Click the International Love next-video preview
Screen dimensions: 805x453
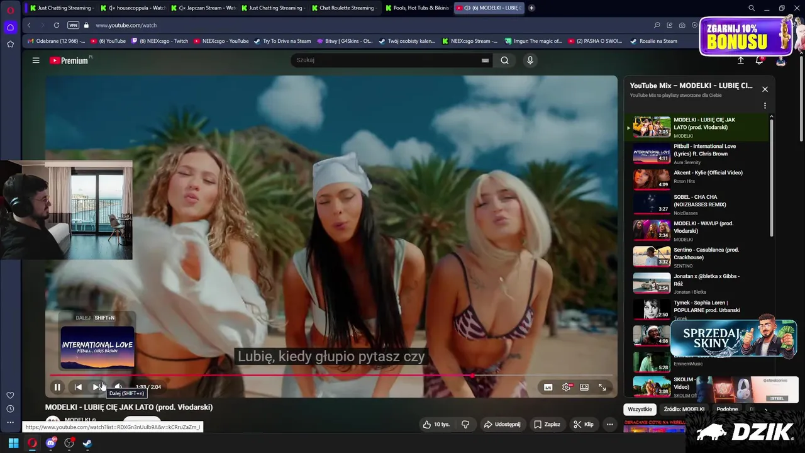(x=97, y=346)
